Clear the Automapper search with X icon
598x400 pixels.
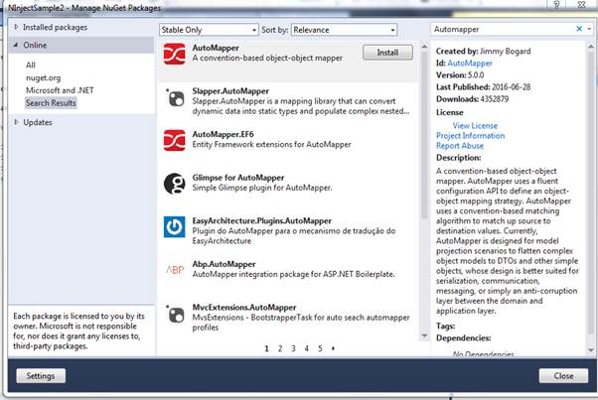point(579,29)
